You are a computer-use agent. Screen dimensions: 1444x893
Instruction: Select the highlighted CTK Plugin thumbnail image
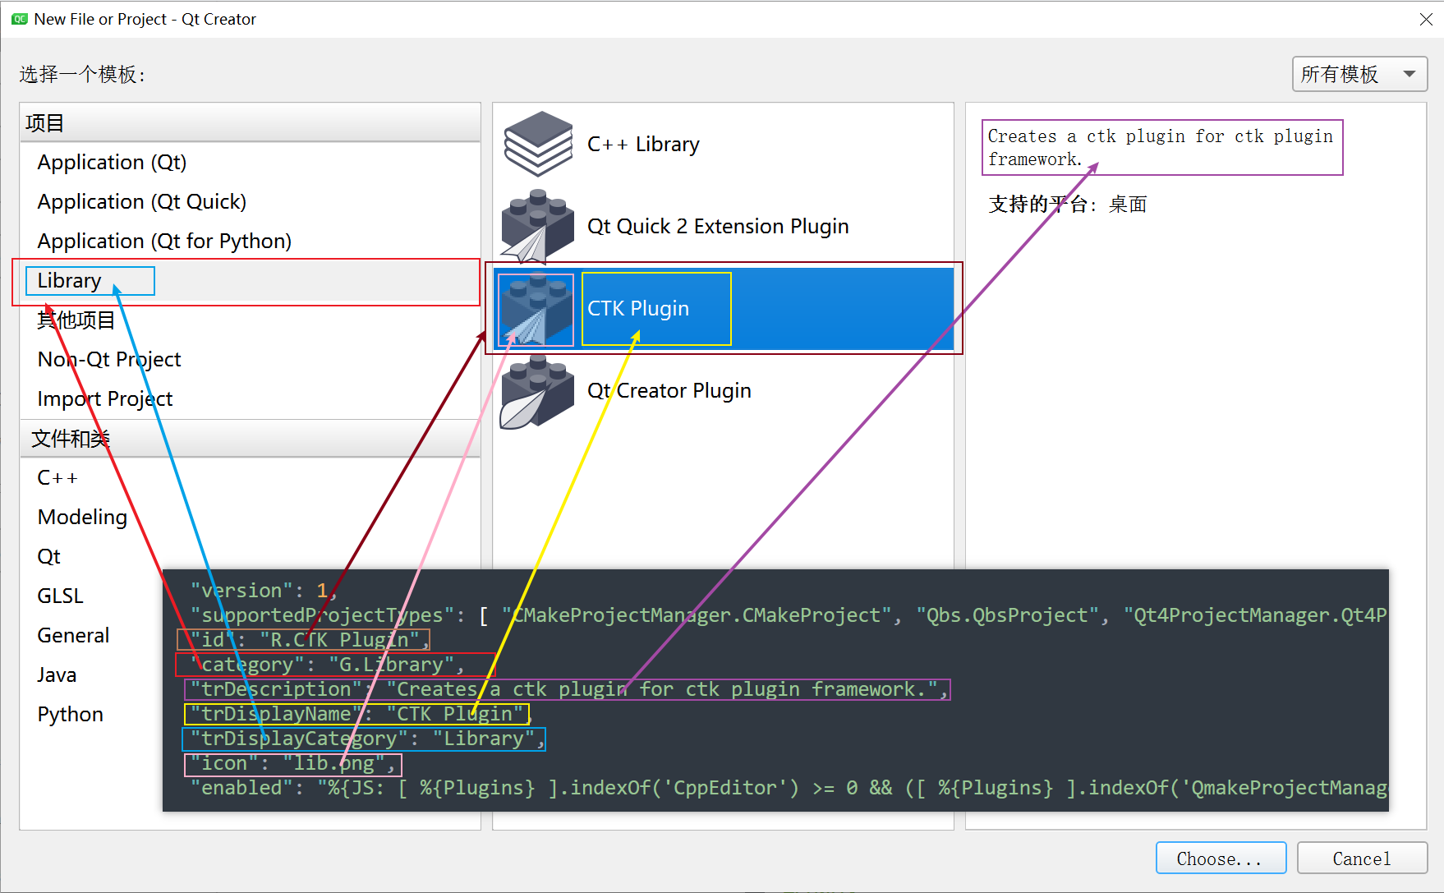click(536, 308)
